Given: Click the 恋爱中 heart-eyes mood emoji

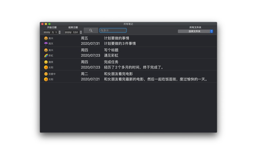Looking at the screenshot, I should (46, 74).
